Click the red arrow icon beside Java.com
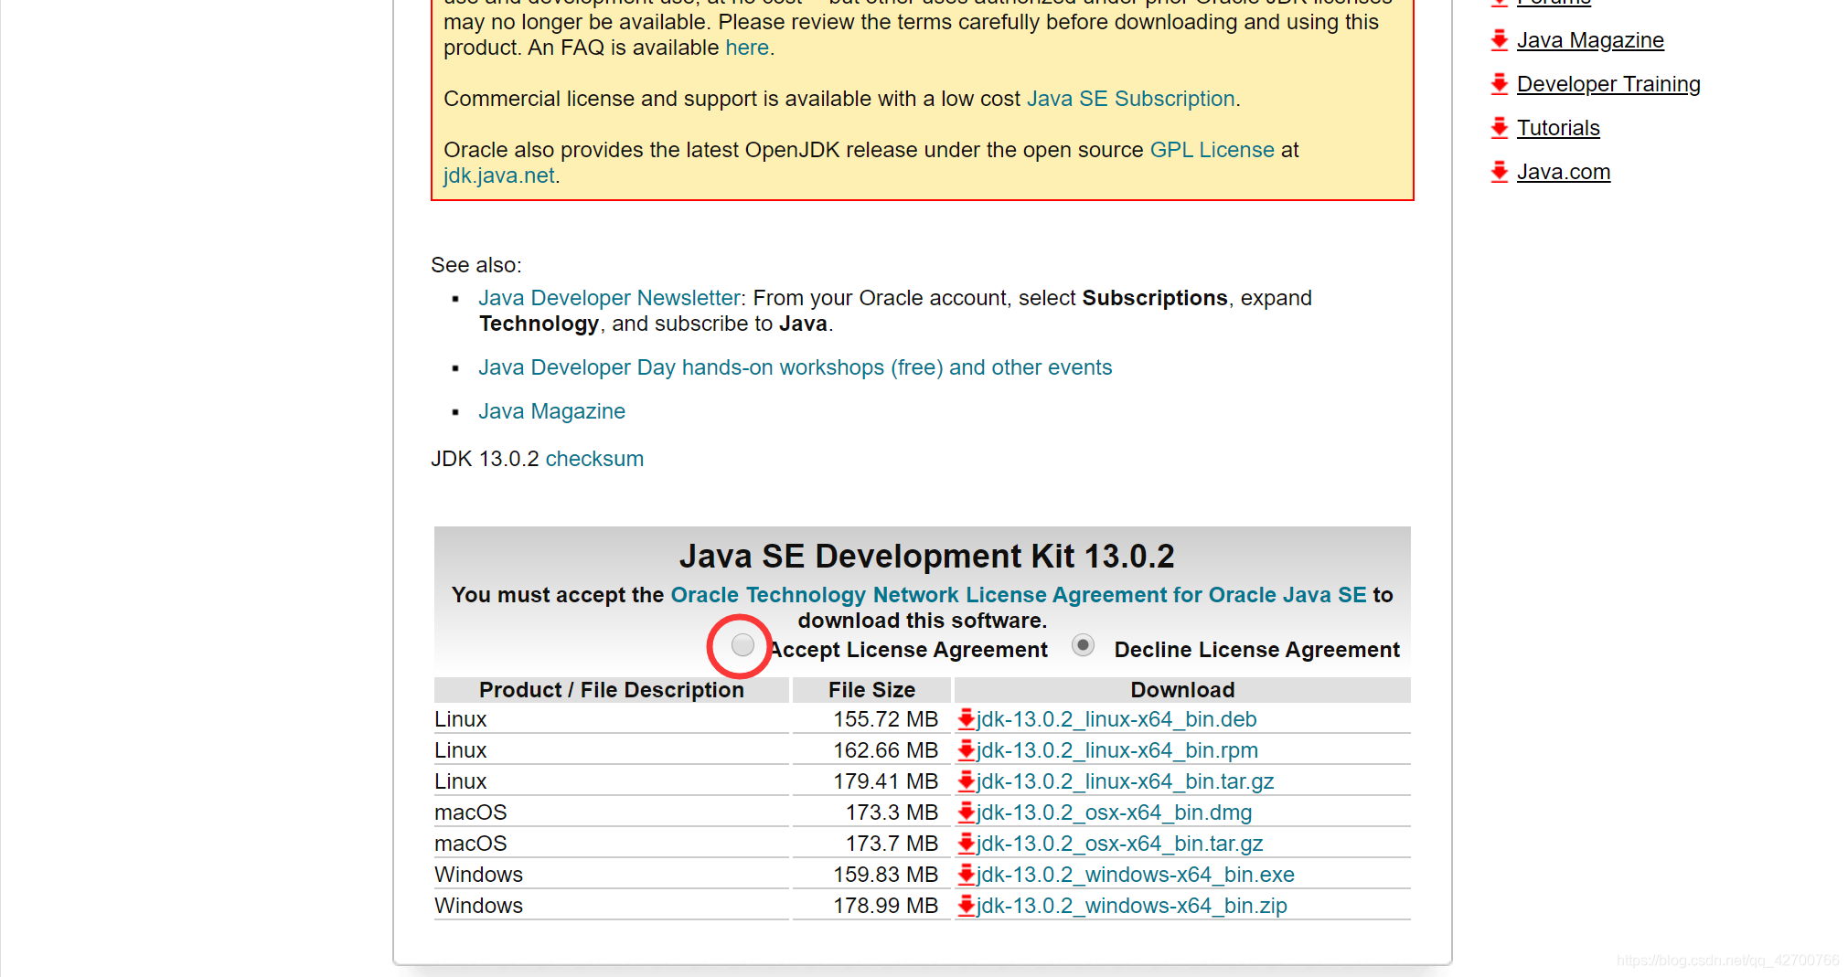The height and width of the screenshot is (977, 1848). pos(1500,172)
